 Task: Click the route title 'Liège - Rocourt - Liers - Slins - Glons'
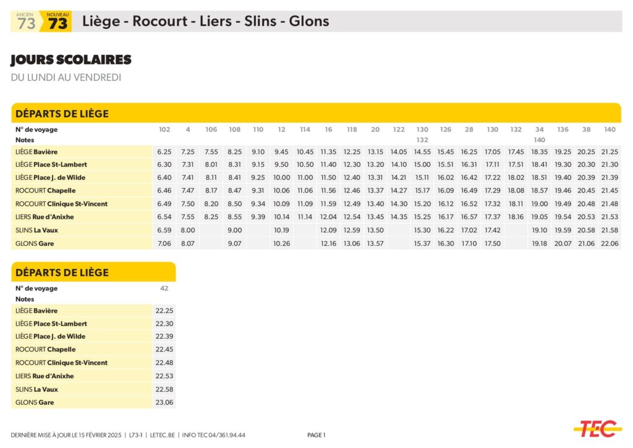[x=205, y=22]
